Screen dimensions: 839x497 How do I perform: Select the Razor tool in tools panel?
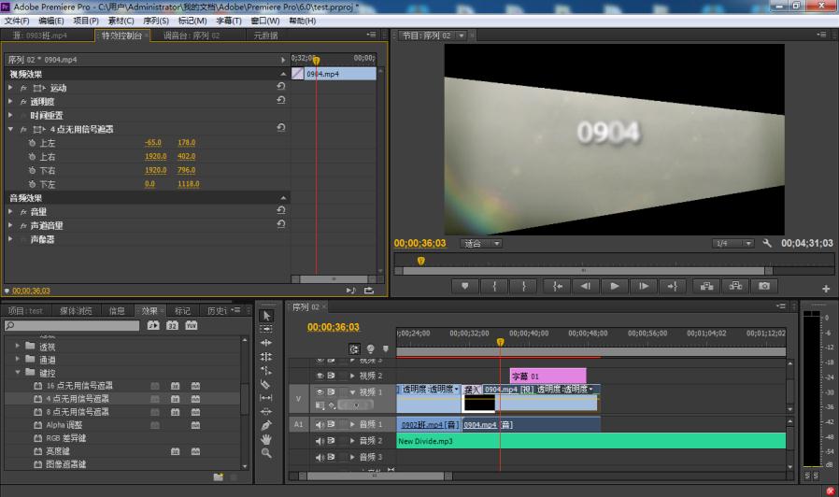[265, 383]
